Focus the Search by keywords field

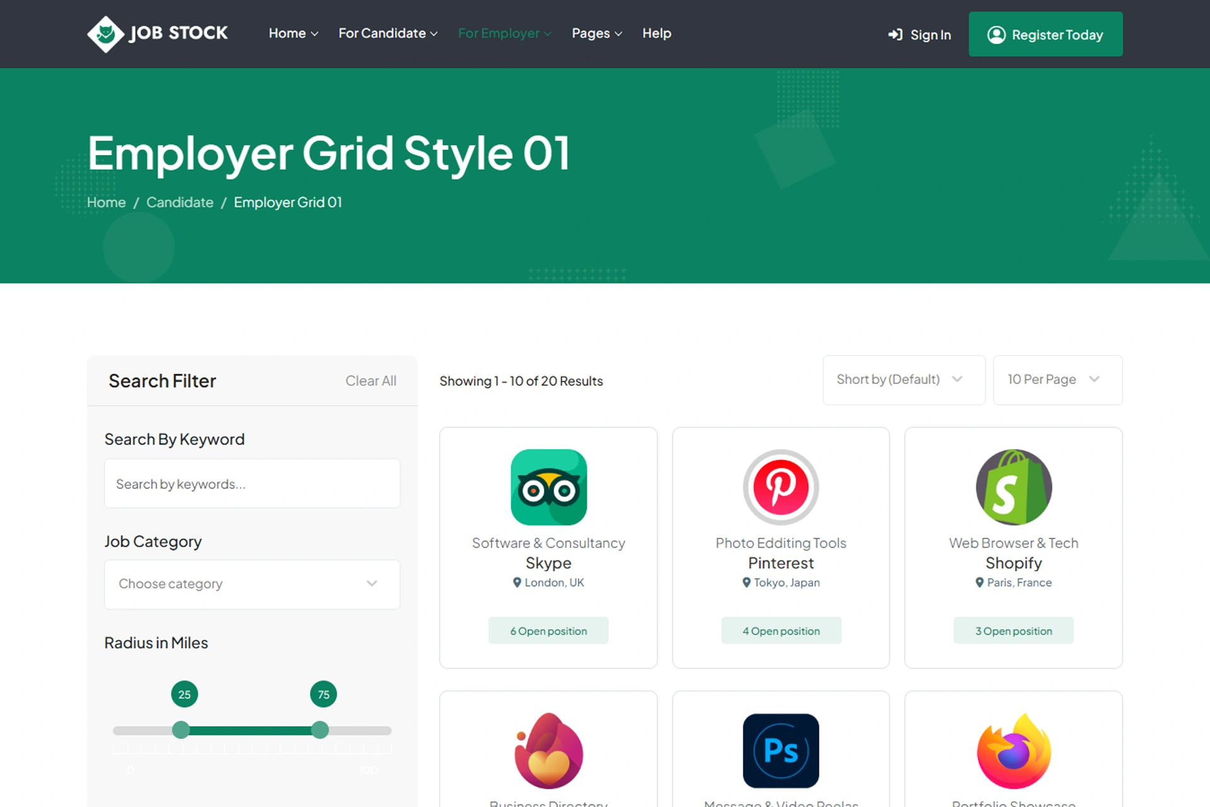pos(252,484)
